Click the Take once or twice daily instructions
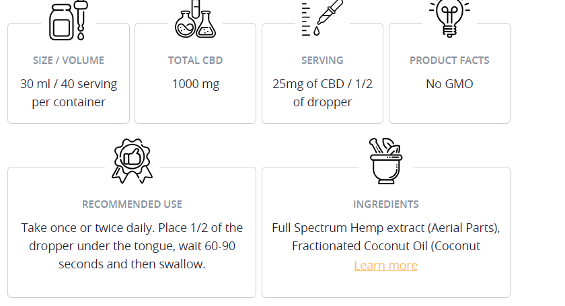The height and width of the screenshot is (306, 565). [x=132, y=229]
